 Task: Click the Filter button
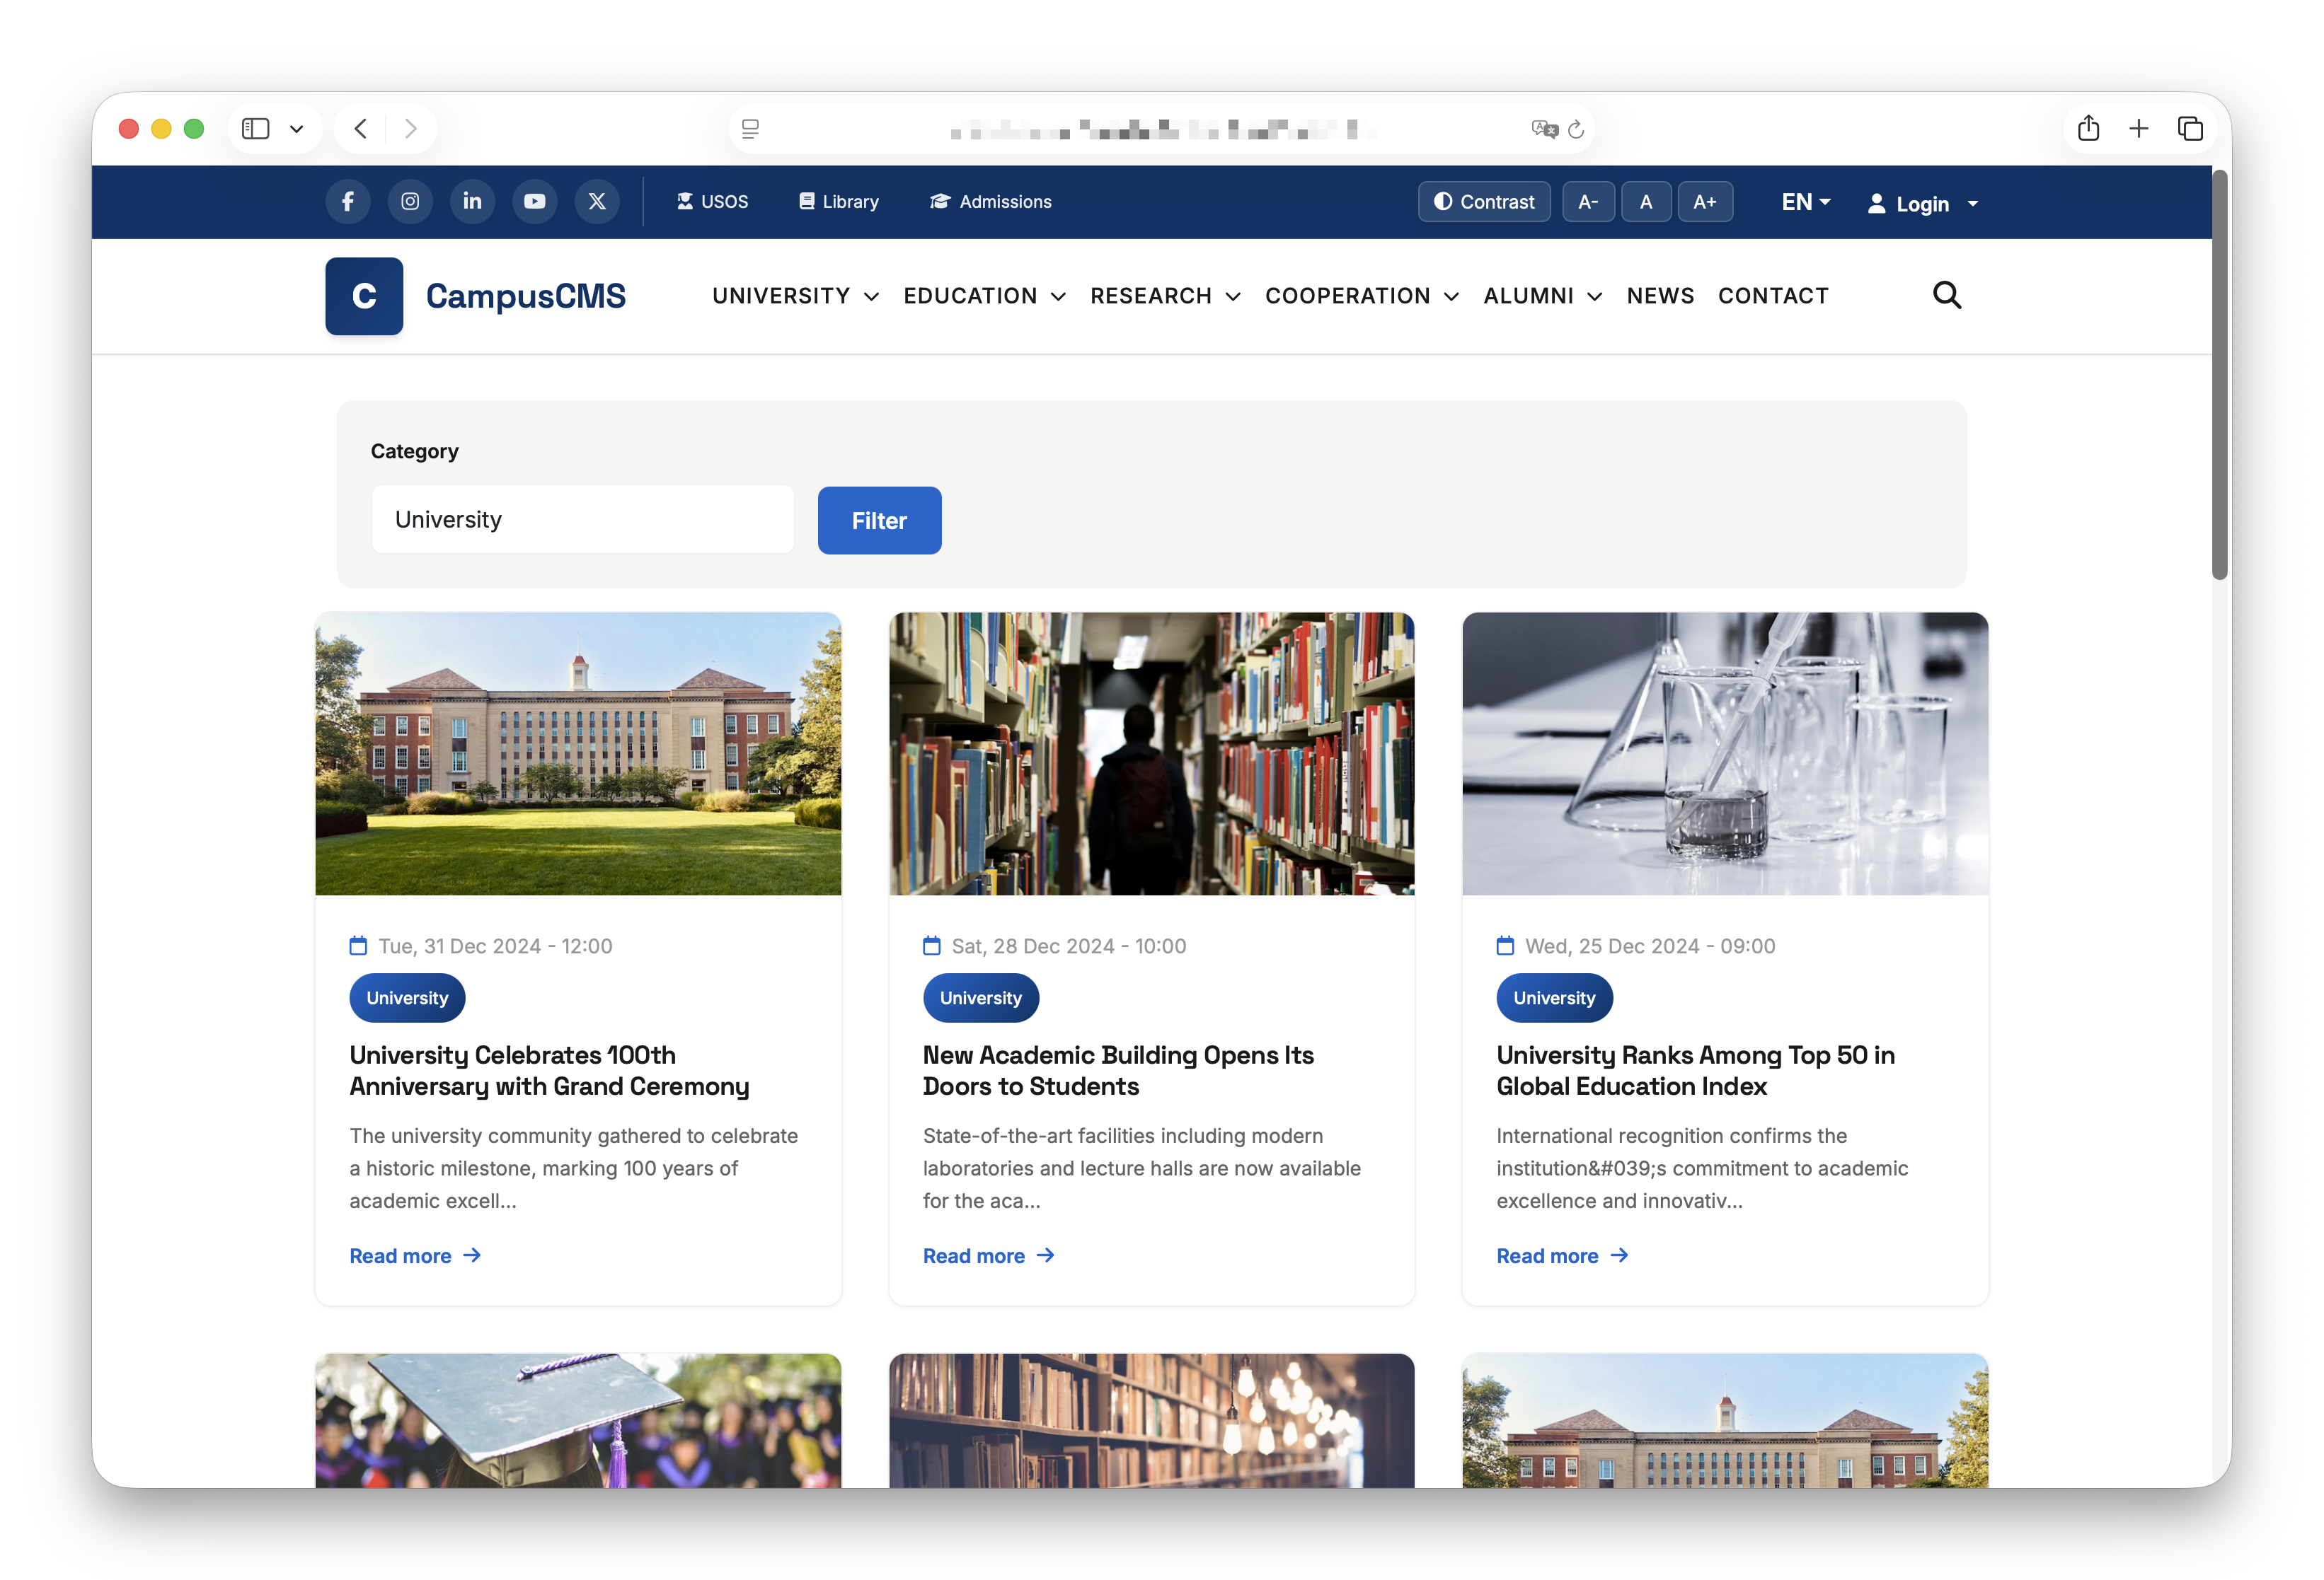coord(879,520)
